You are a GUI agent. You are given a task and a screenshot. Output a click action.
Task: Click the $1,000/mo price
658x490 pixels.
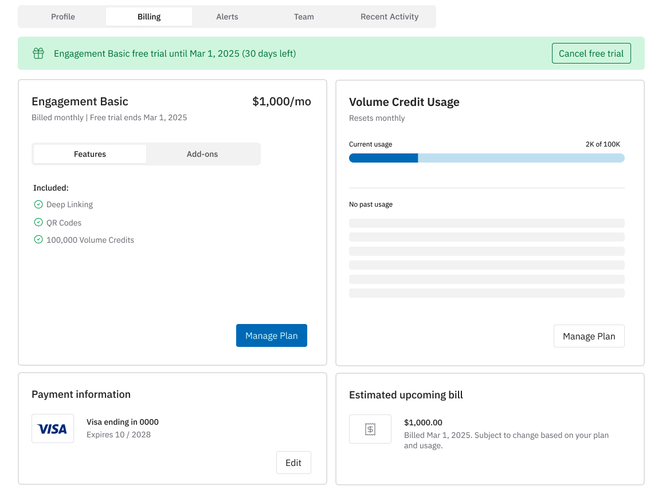tap(281, 101)
